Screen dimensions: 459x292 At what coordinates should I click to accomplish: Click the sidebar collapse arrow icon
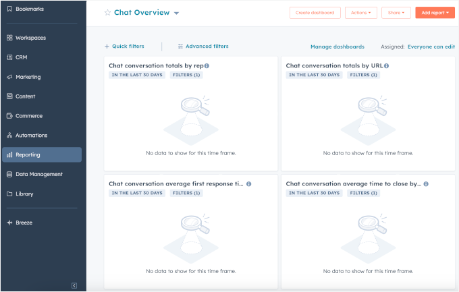click(74, 285)
